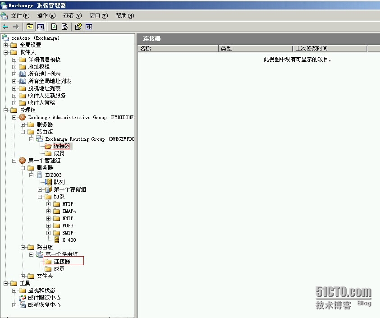Click the 监视和状态 folder icon
This screenshot has height=318, width=380.
coord(23,290)
